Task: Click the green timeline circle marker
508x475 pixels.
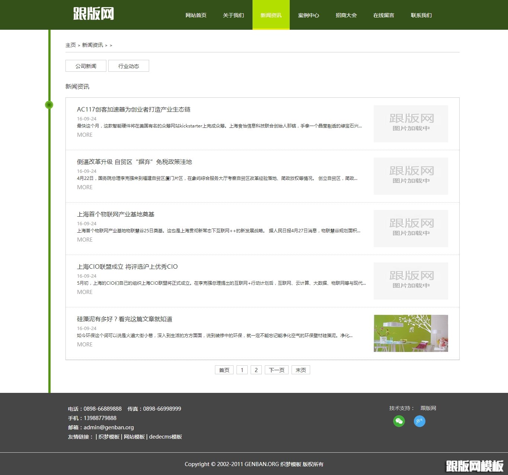Action: (x=49, y=105)
